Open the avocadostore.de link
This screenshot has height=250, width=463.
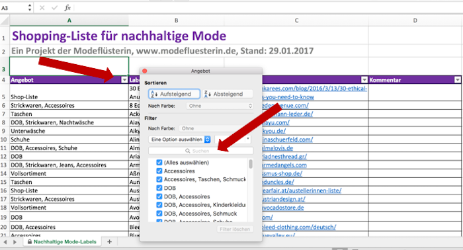283,208
